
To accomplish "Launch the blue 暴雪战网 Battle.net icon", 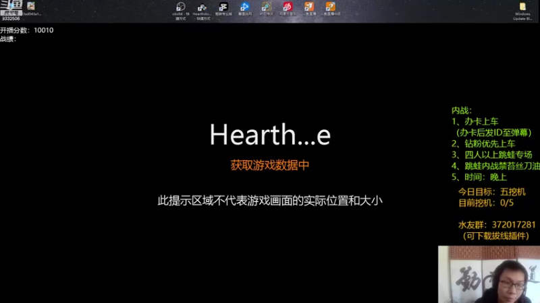I will pos(245,9).
